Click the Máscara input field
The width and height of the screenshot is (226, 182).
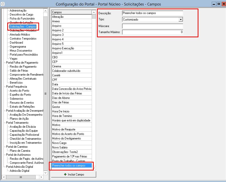152,26
